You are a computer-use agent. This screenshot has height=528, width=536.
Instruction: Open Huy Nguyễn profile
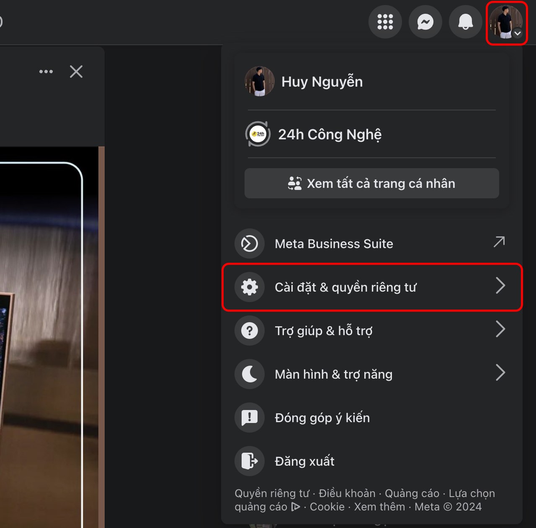pyautogui.click(x=371, y=82)
